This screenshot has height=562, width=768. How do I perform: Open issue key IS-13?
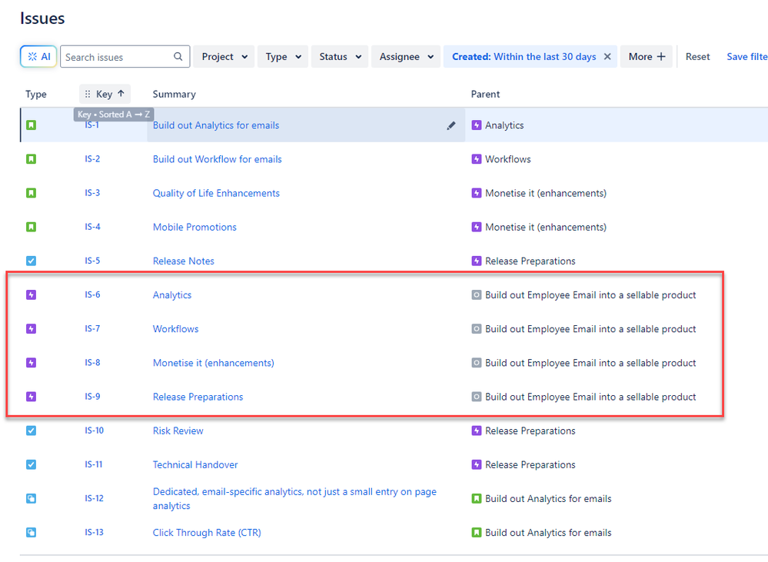coord(94,532)
